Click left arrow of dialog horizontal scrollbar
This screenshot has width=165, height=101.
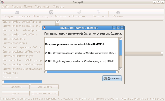point(46,72)
